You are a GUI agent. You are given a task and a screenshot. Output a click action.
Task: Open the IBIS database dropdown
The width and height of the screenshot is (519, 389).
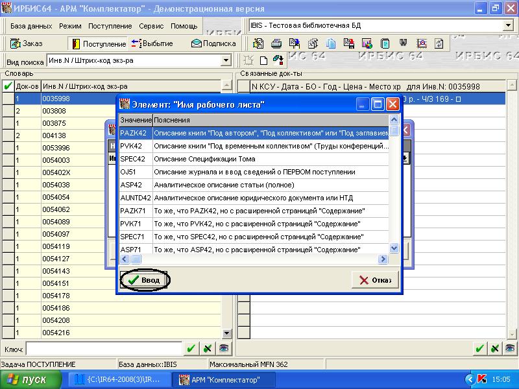click(507, 25)
